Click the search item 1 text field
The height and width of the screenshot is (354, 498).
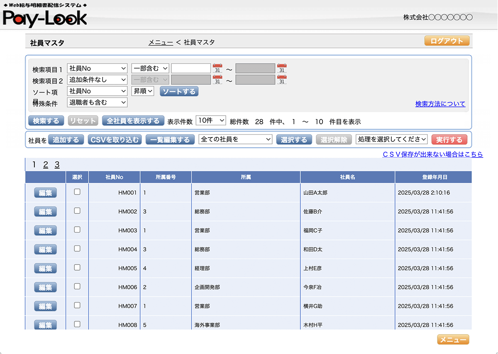coord(191,68)
